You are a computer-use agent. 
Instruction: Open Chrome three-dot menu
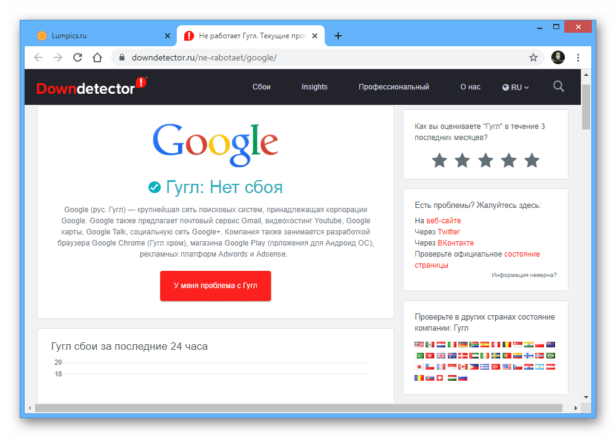pyautogui.click(x=578, y=58)
